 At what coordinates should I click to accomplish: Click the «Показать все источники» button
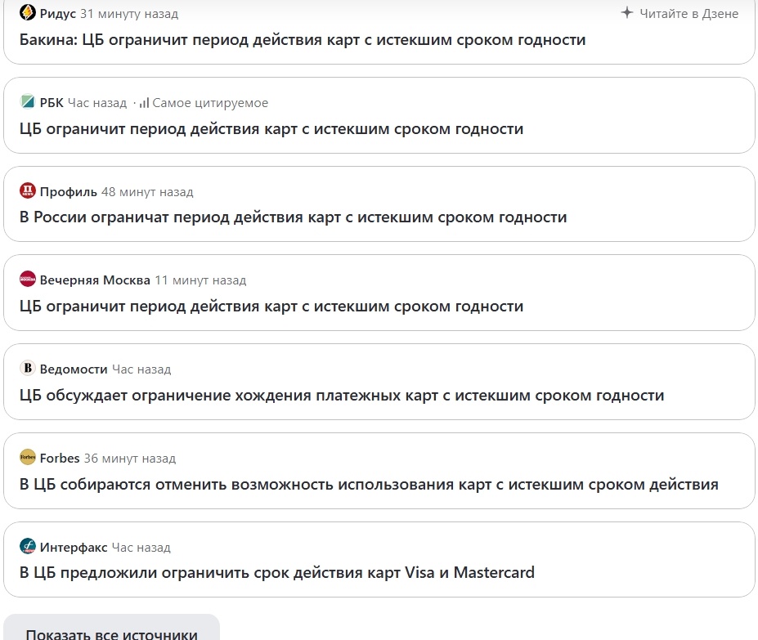[x=111, y=631]
